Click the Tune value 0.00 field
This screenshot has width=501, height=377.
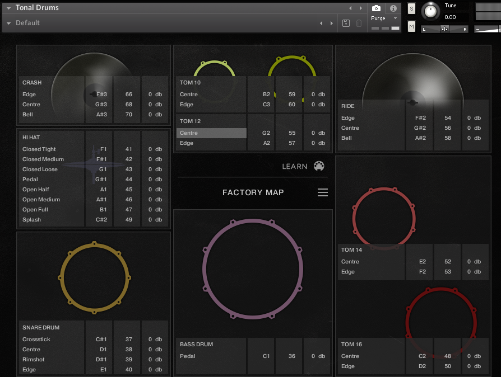point(456,17)
